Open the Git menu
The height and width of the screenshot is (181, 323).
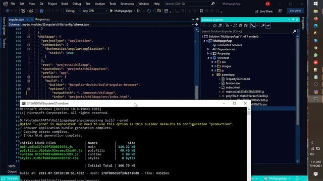click(41, 4)
